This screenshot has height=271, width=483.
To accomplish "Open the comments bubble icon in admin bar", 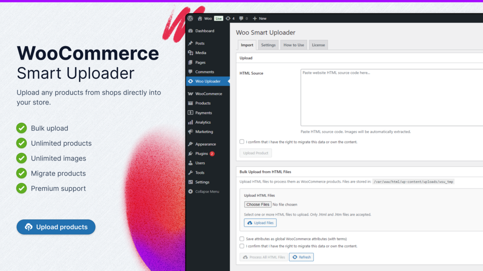I will pyautogui.click(x=241, y=18).
